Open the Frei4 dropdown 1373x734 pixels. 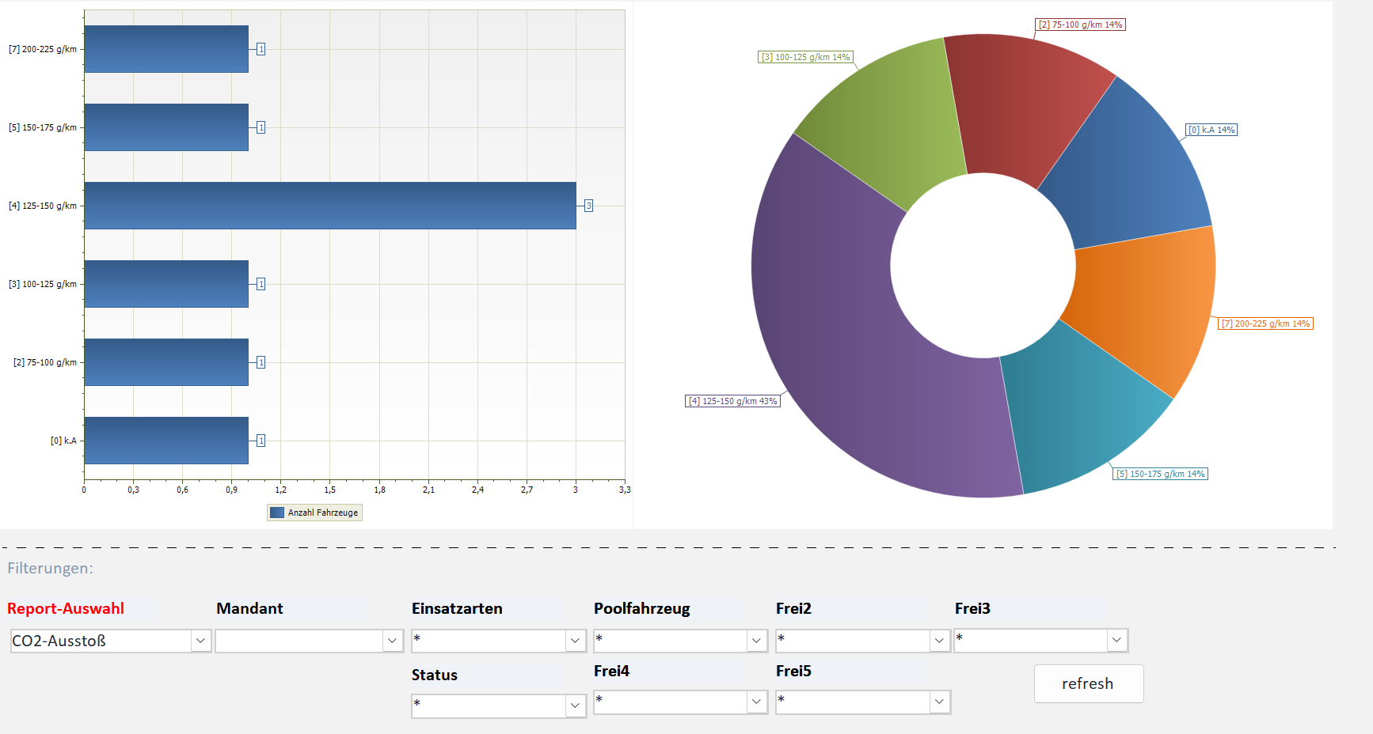(681, 702)
